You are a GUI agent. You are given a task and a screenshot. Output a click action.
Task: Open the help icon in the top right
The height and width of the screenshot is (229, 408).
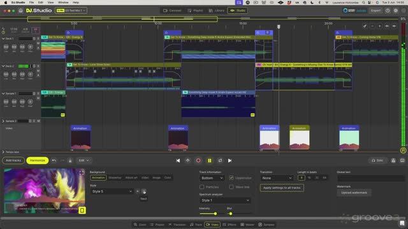click(x=388, y=11)
